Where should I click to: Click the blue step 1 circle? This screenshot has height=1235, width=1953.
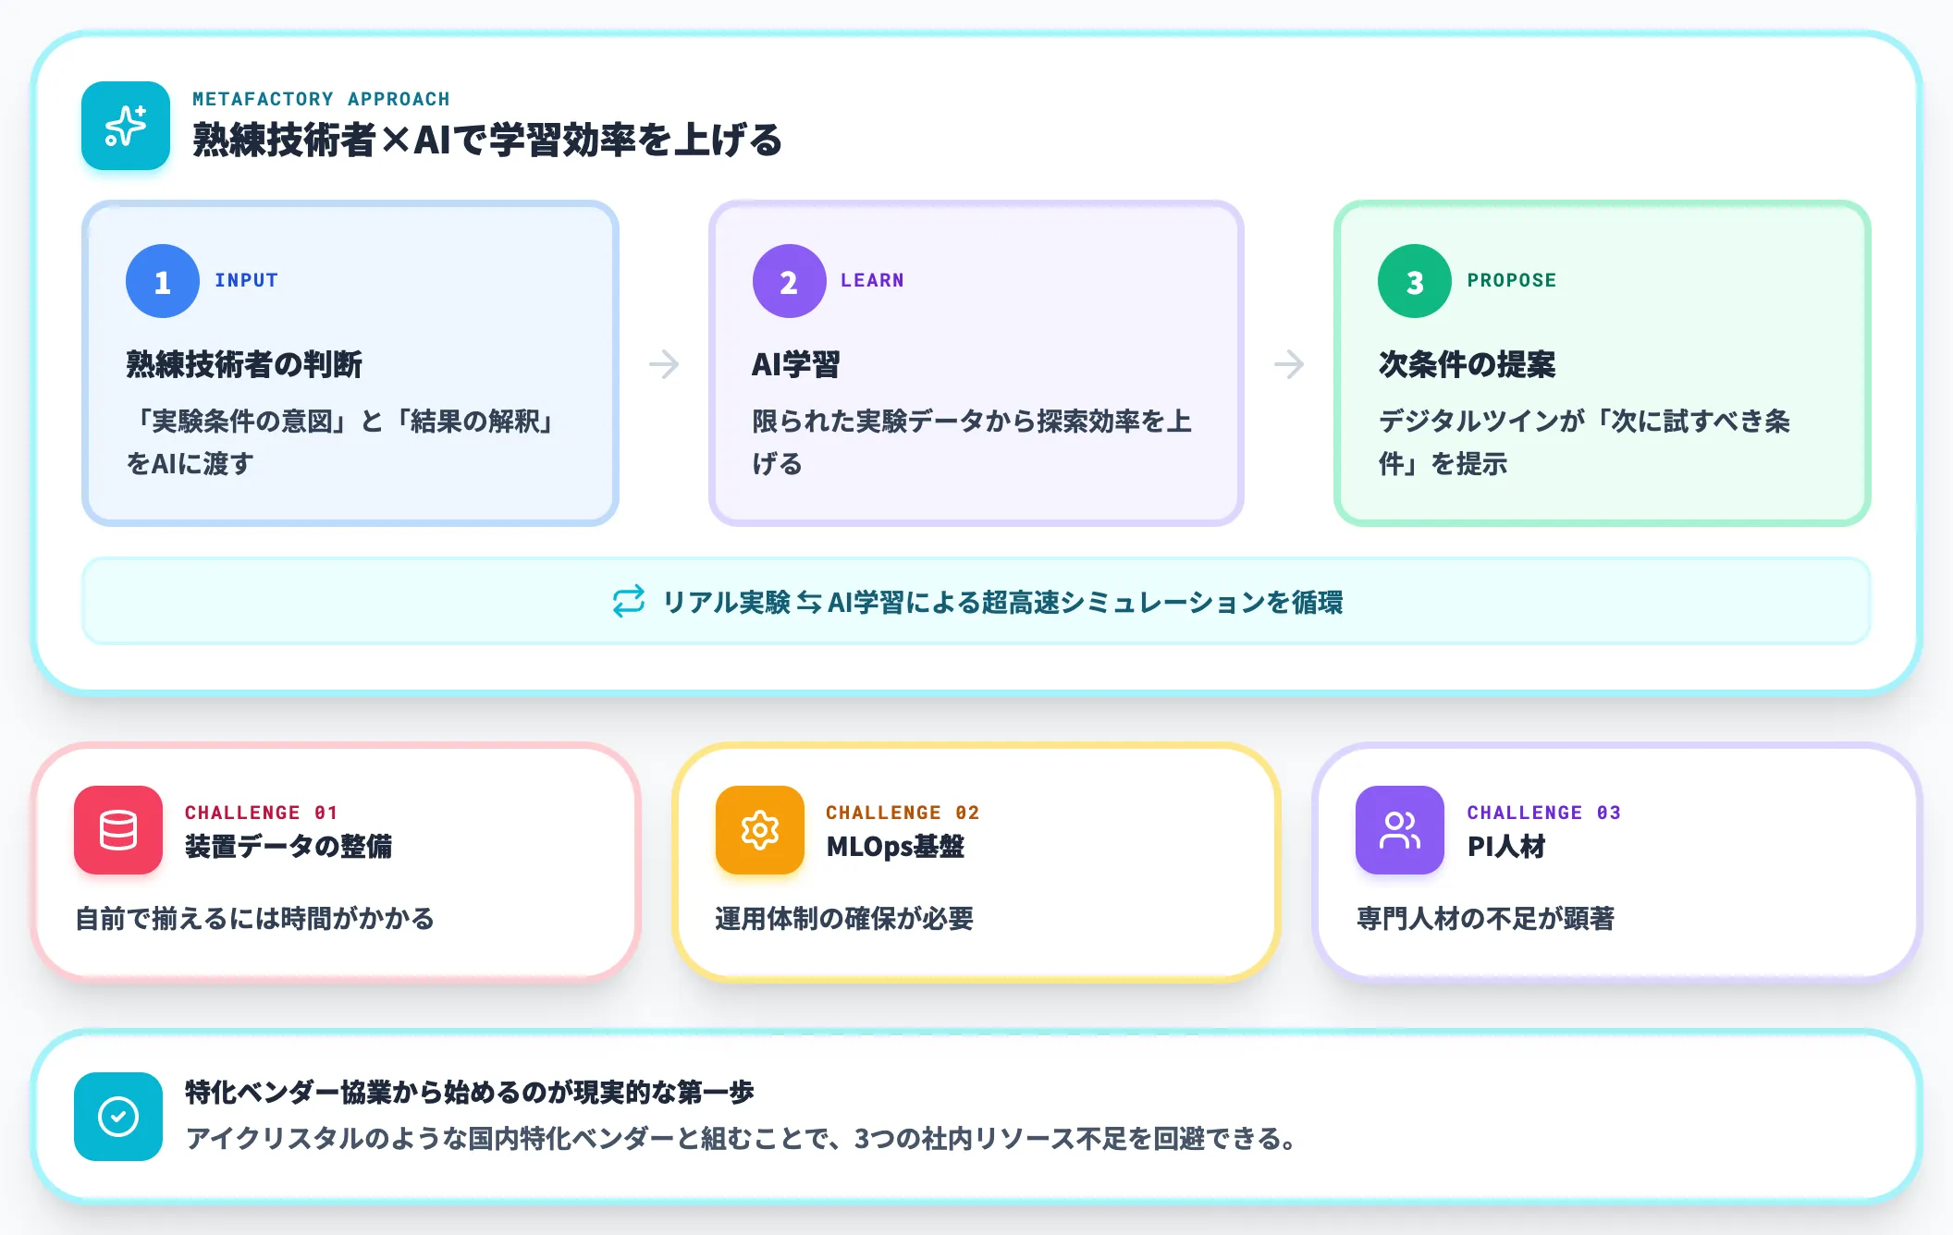163,281
